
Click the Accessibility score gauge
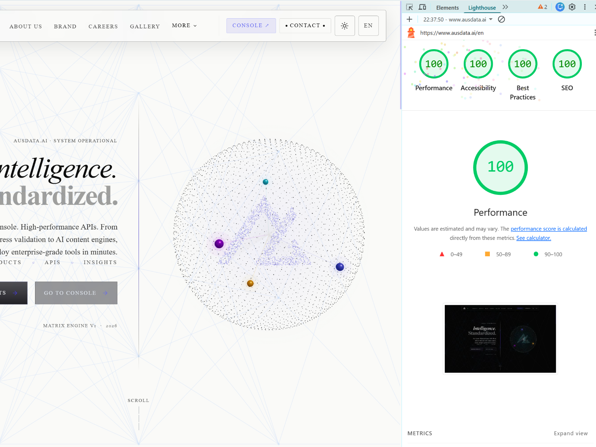tap(478, 64)
